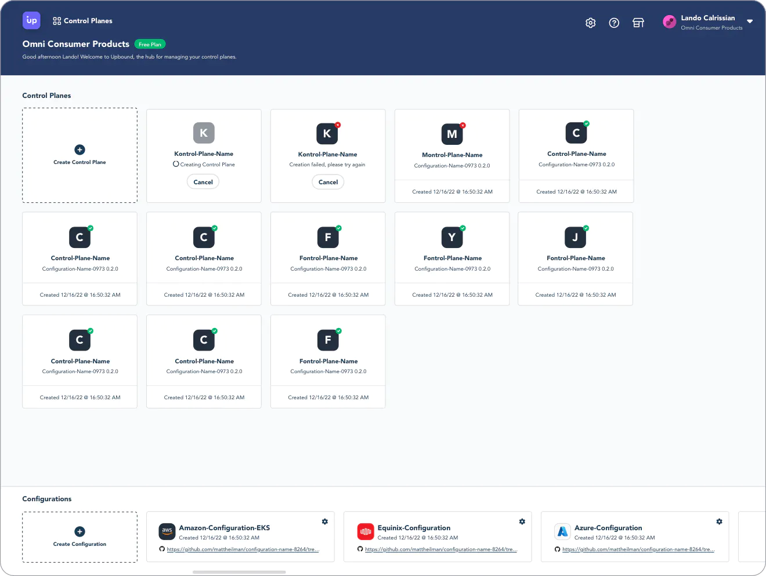Click the Omni Consumer Products organization heading

pyautogui.click(x=76, y=44)
